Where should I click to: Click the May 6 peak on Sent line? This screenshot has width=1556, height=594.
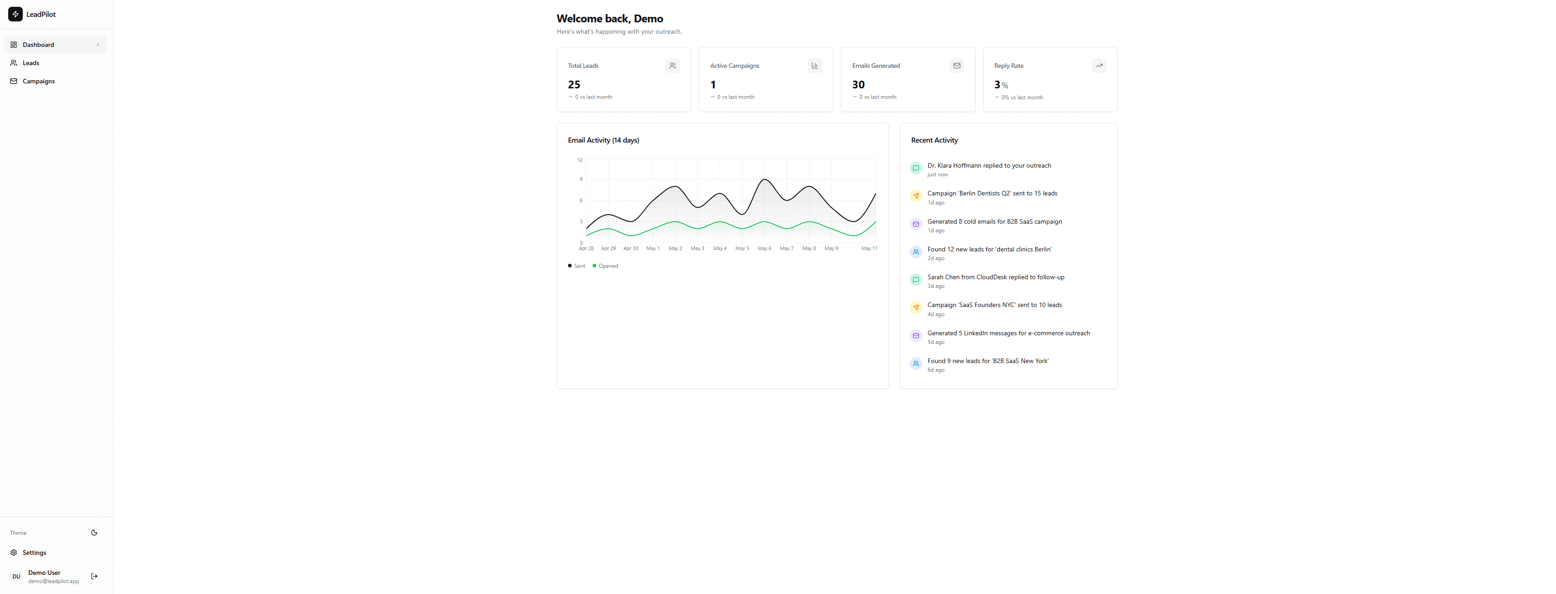765,179
